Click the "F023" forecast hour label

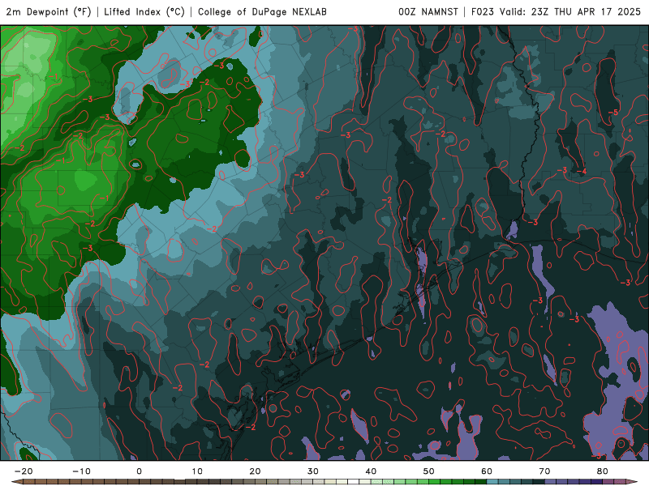click(x=483, y=12)
